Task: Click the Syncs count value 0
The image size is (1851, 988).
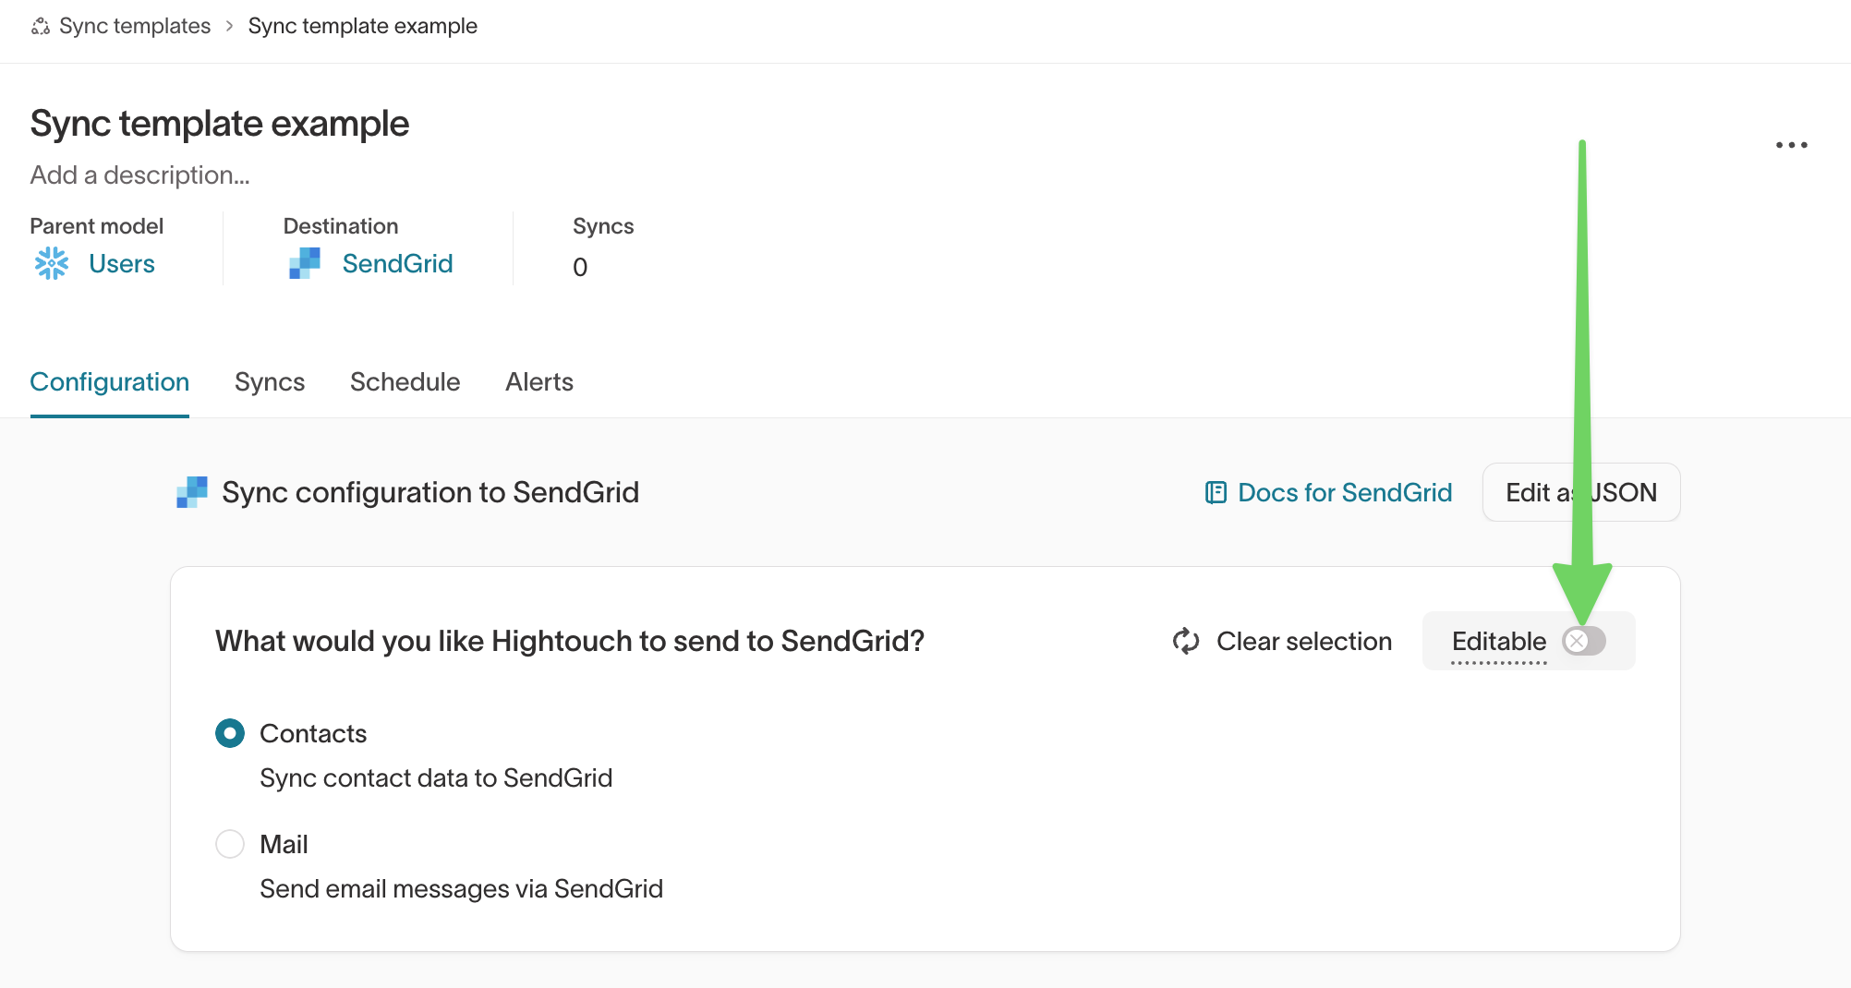Action: 580,268
